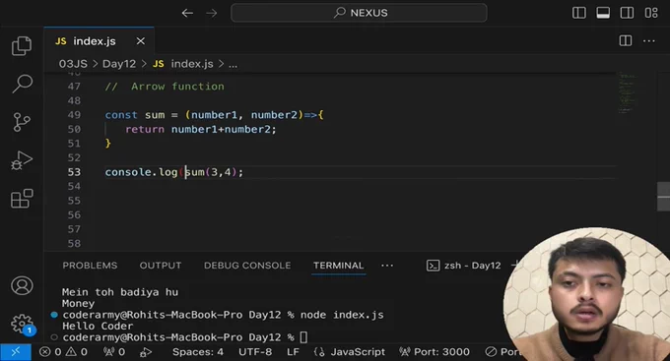The width and height of the screenshot is (670, 361).
Task: Click the Port: 3000 status item
Action: [x=435, y=352]
